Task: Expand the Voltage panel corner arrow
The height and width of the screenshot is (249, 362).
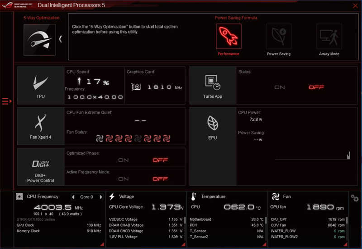Action: click(x=183, y=244)
